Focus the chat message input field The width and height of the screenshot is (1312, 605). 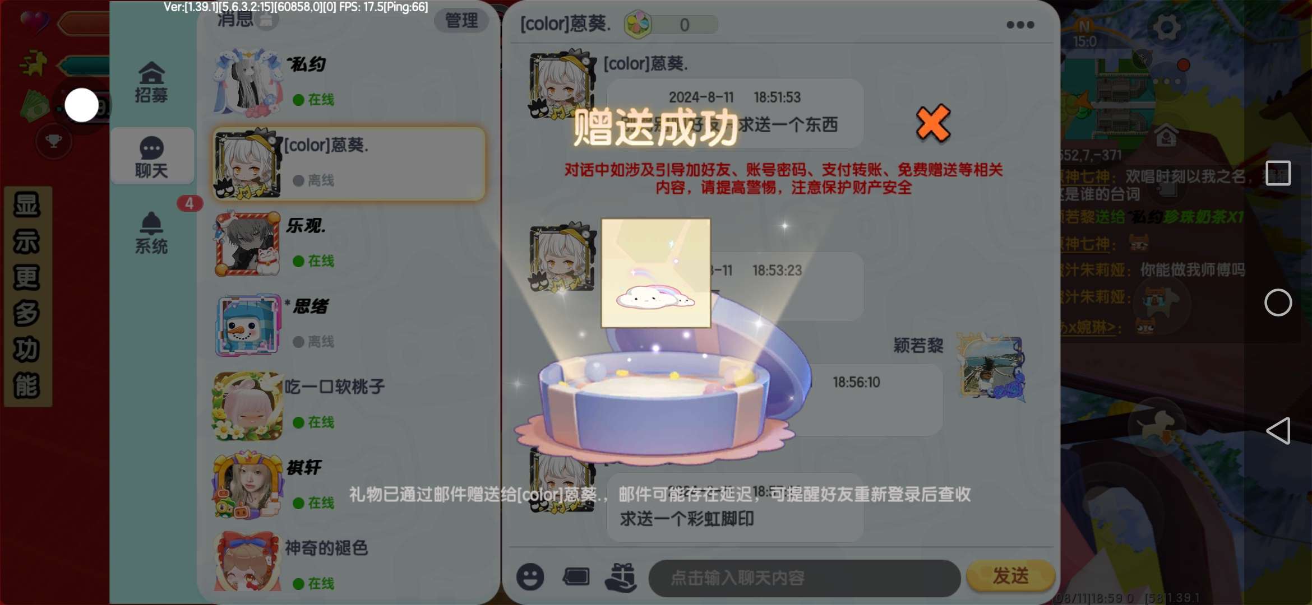click(x=804, y=578)
